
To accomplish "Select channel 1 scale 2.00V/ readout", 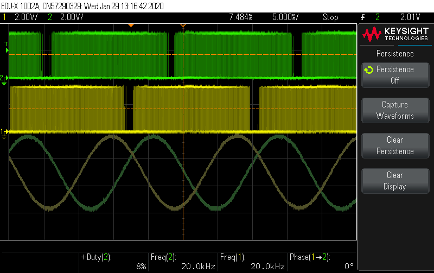I will [25, 17].
